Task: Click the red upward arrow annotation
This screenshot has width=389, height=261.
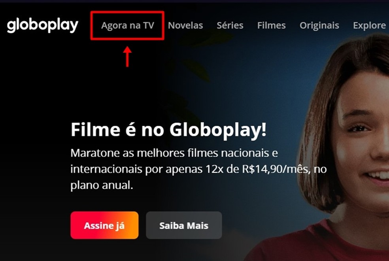Action: [127, 57]
